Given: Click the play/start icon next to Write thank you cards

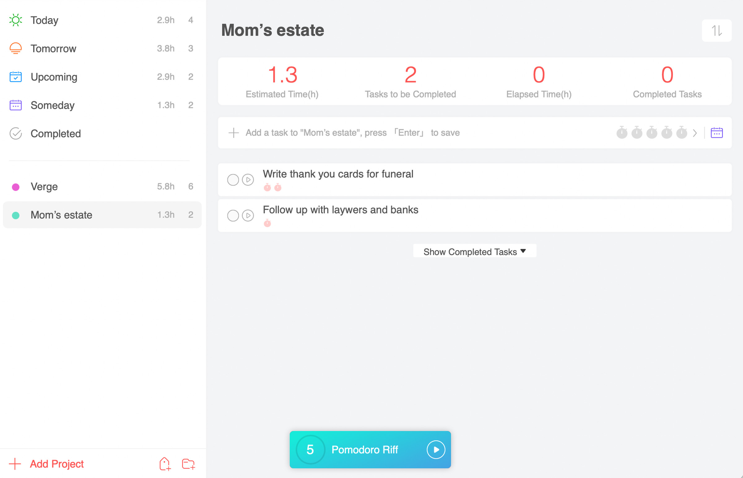Looking at the screenshot, I should click(247, 180).
